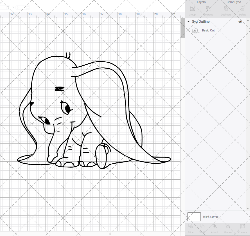Open the Contour tool
This screenshot has height=236, width=250.
242,228
